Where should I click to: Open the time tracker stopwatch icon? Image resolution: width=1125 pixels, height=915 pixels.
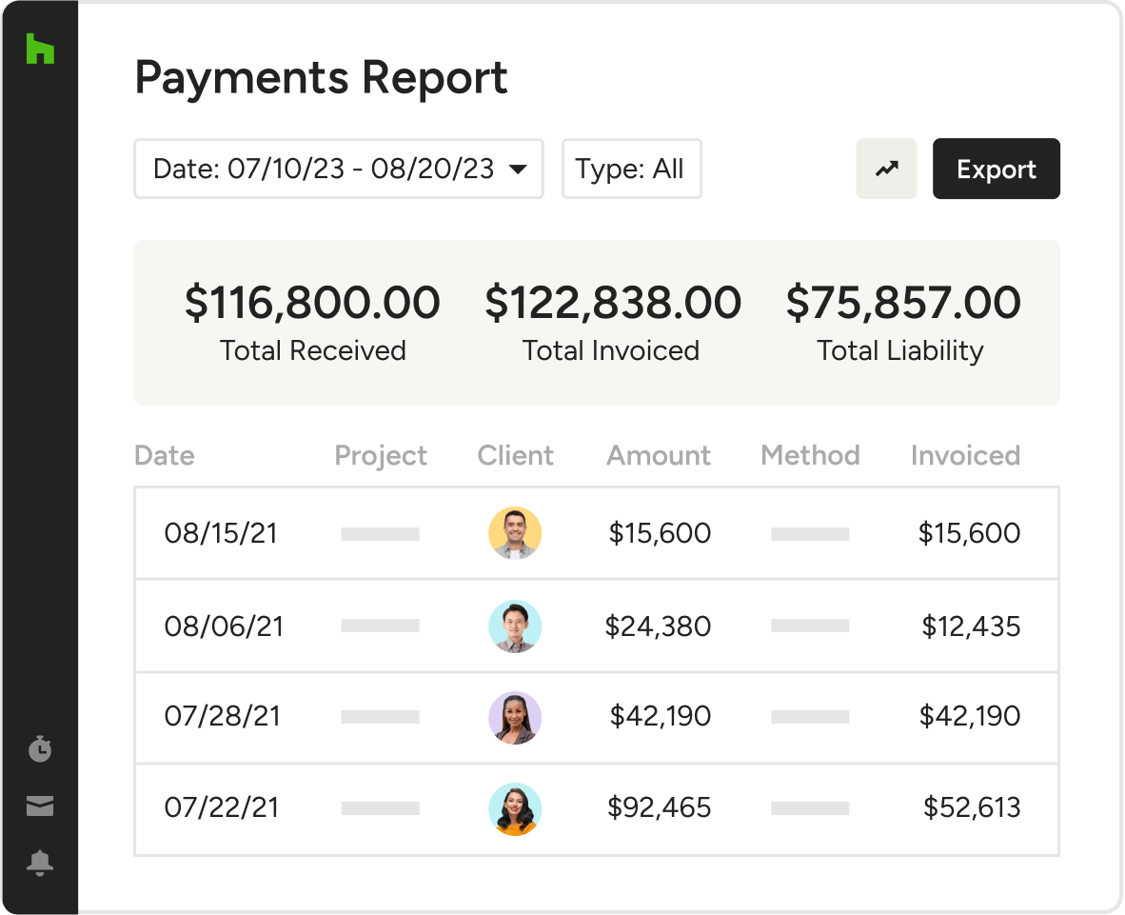pos(40,748)
